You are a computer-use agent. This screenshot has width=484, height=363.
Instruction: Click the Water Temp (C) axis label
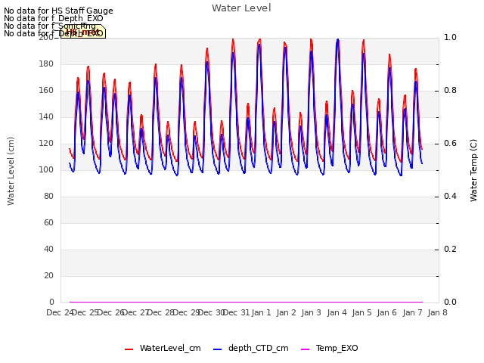click(473, 170)
